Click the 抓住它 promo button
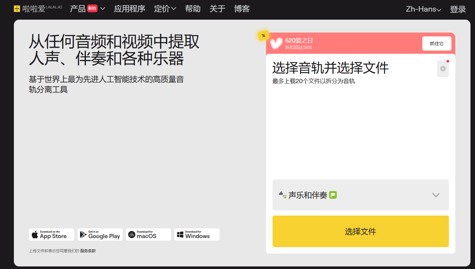Screen dimensions: 475x269 437,43
